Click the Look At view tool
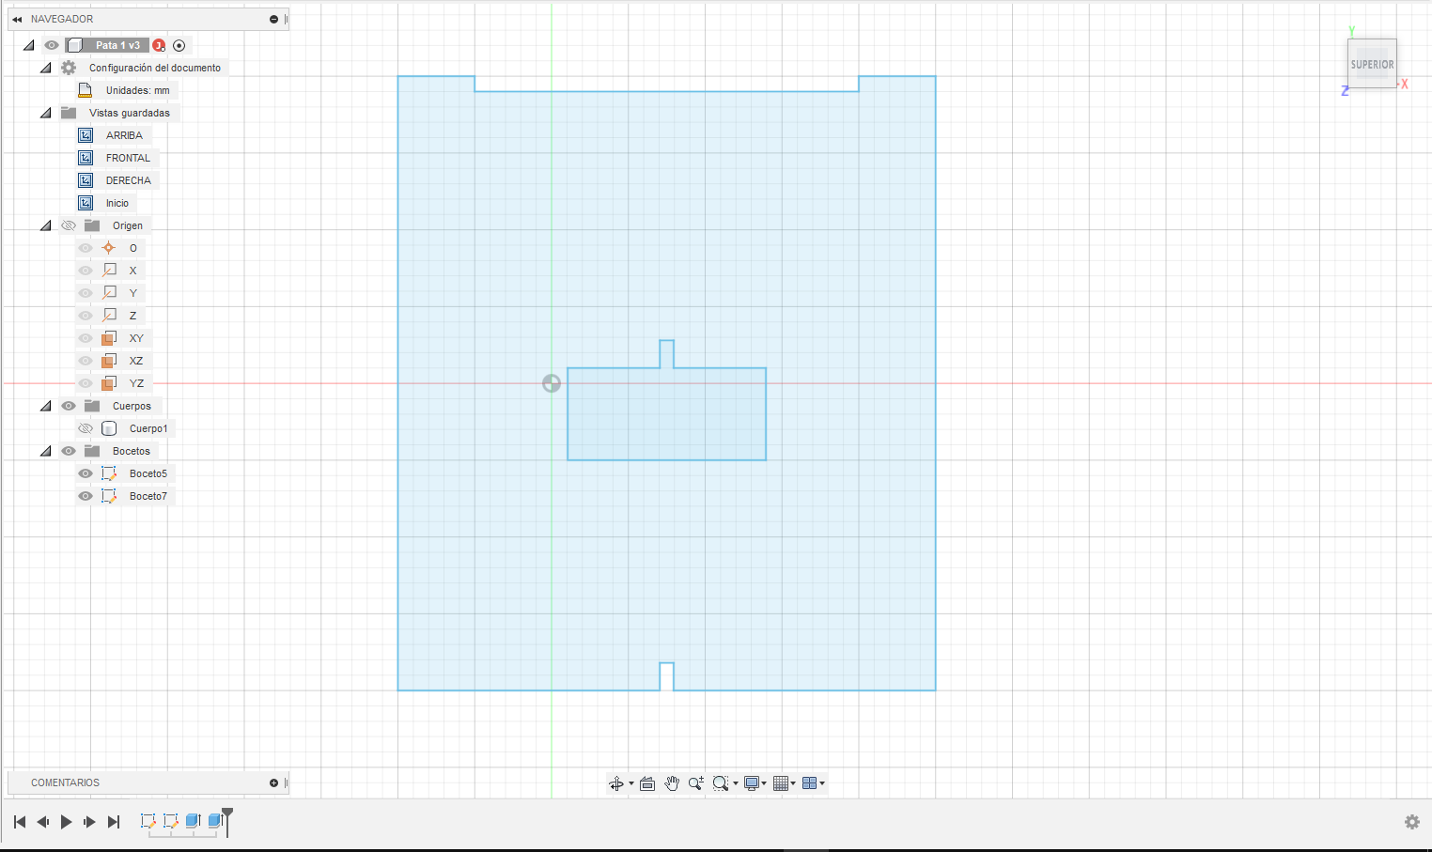 (647, 783)
